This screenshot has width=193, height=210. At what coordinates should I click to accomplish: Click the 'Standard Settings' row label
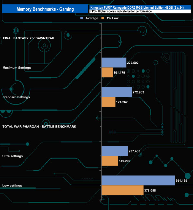[x=16, y=97]
